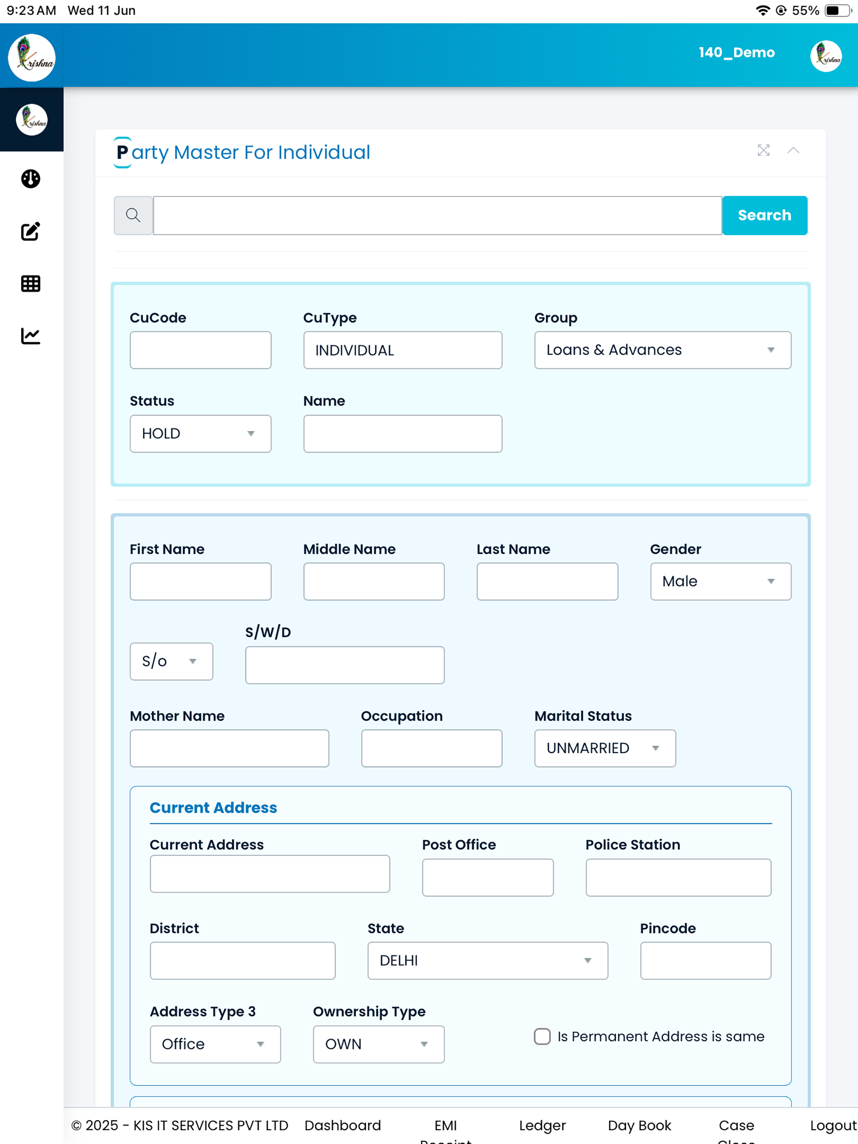Click the Post Office input field
858x1144 pixels.
[488, 877]
